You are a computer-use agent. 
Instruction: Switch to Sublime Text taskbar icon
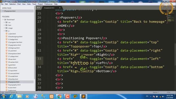(83, 97)
